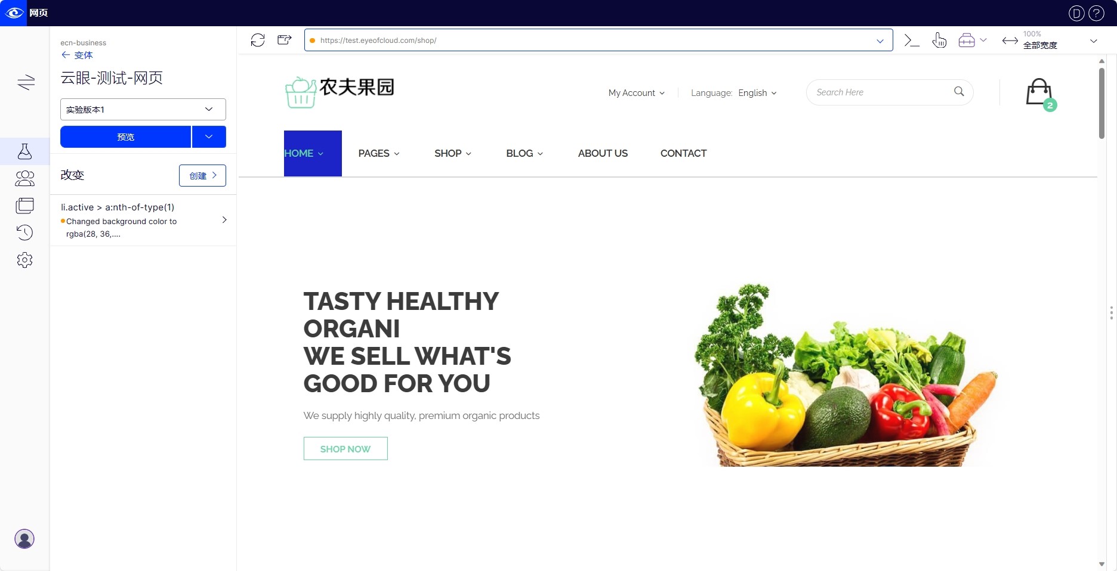
Task: View the history clock sidebar icon
Action: (x=24, y=232)
